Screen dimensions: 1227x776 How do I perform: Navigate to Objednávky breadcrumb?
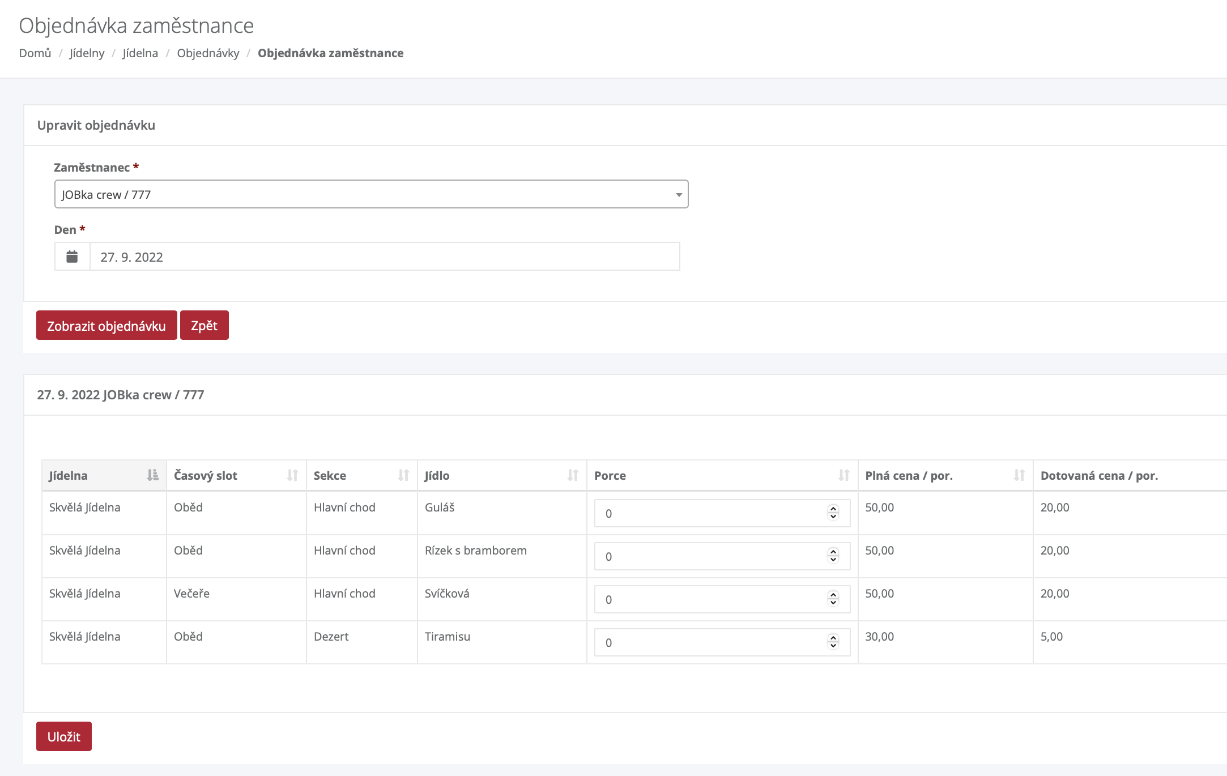coord(208,53)
